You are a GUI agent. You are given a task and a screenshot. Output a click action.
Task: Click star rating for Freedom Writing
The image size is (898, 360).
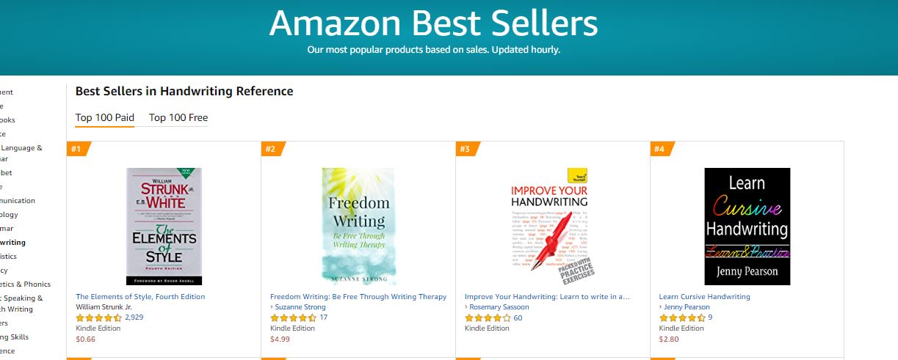(294, 318)
